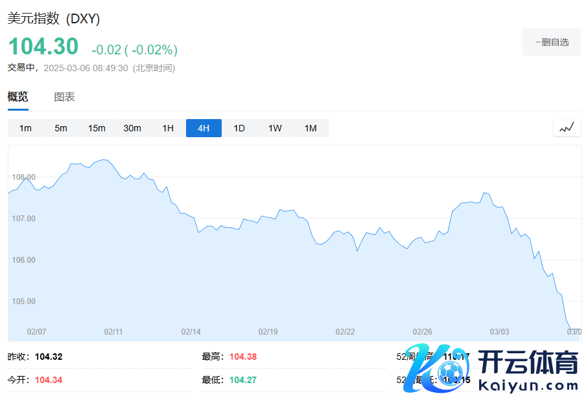This screenshot has height=407, width=588.
Task: Choose the 15m interval
Action: pos(97,128)
